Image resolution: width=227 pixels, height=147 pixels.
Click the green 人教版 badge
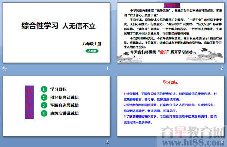point(92,51)
